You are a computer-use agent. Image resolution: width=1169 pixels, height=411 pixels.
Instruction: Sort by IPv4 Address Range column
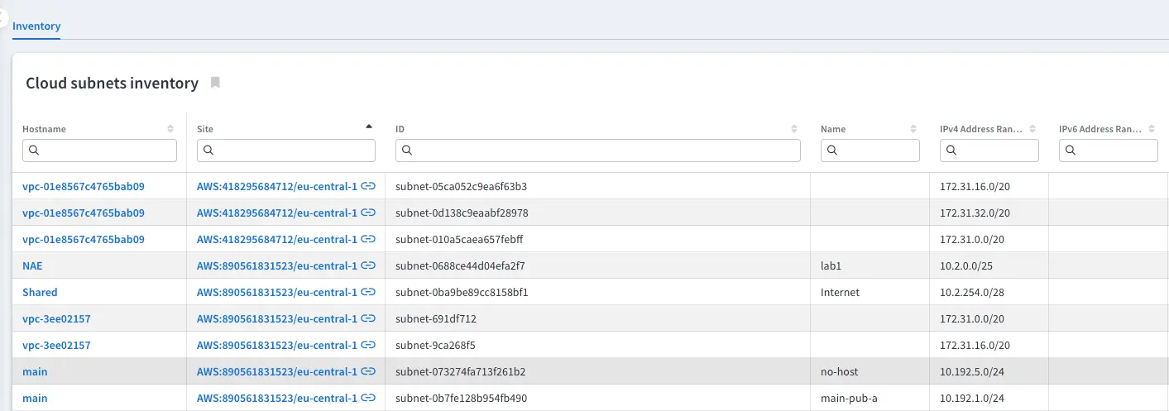[x=1032, y=129]
